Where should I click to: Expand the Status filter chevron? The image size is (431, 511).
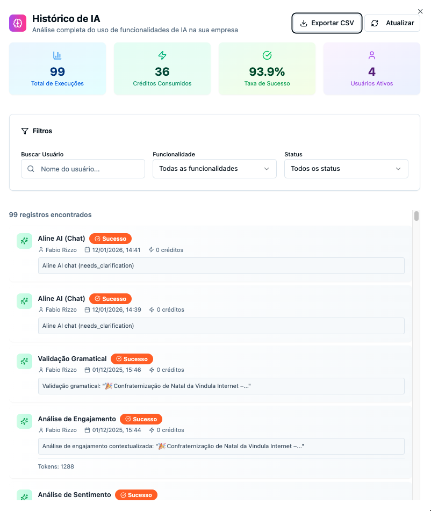399,168
